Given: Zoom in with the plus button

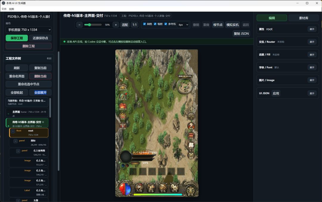Looking at the screenshot, I should 116,25.
